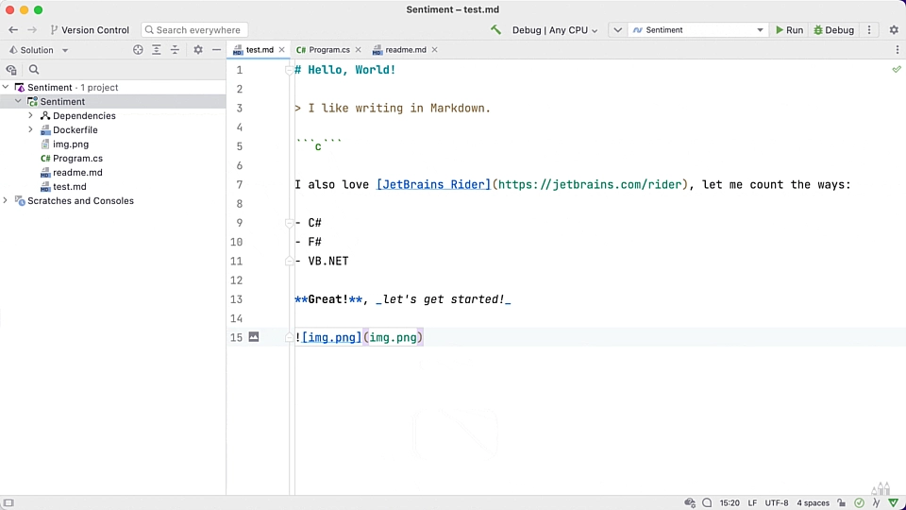Open Solution panel options gear
This screenshot has height=510, width=906.
tap(198, 50)
